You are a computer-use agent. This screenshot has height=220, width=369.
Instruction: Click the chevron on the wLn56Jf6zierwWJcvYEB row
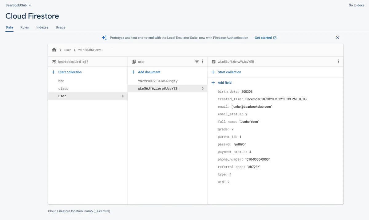click(202, 89)
